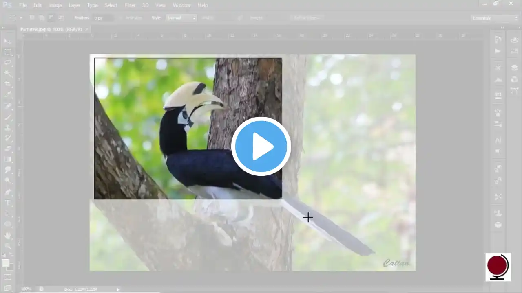This screenshot has height=293, width=522.
Task: Toggle the Add to selection mode
Action: pyautogui.click(x=42, y=18)
